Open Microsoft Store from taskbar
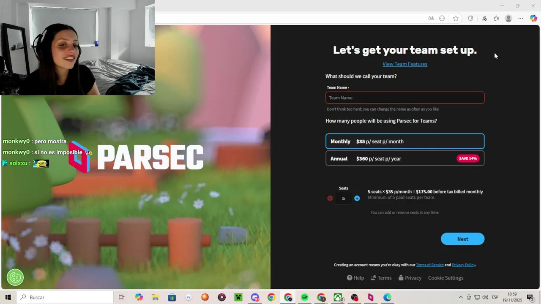Image resolution: width=541 pixels, height=304 pixels. 172,298
